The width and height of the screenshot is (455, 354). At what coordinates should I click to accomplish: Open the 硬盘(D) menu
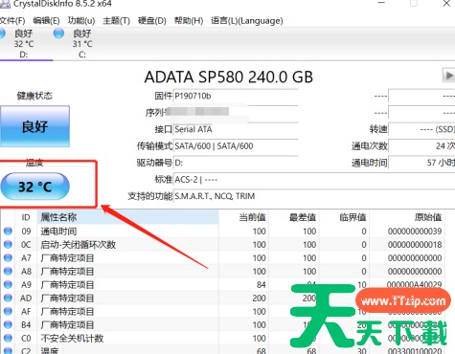[151, 21]
